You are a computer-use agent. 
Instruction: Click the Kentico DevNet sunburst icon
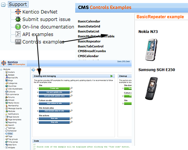click(18, 12)
